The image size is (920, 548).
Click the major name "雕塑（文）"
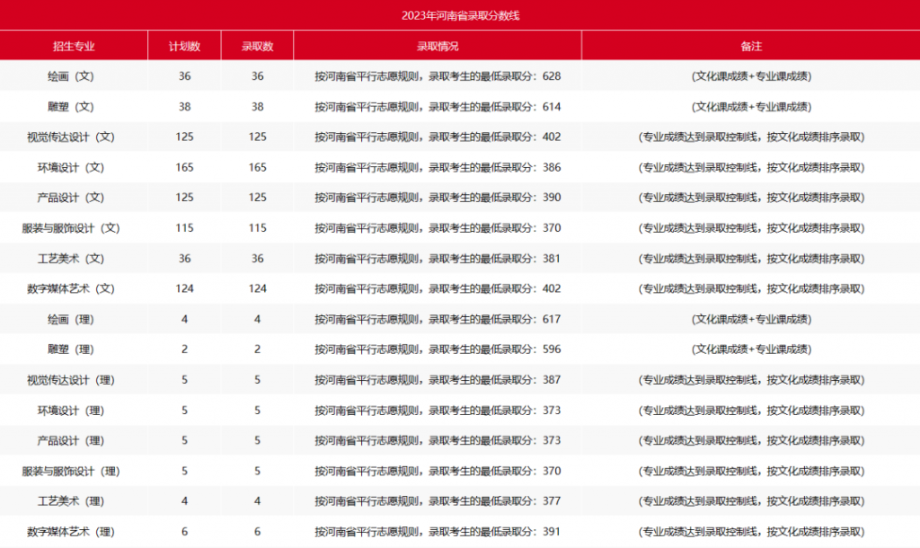pyautogui.click(x=71, y=107)
